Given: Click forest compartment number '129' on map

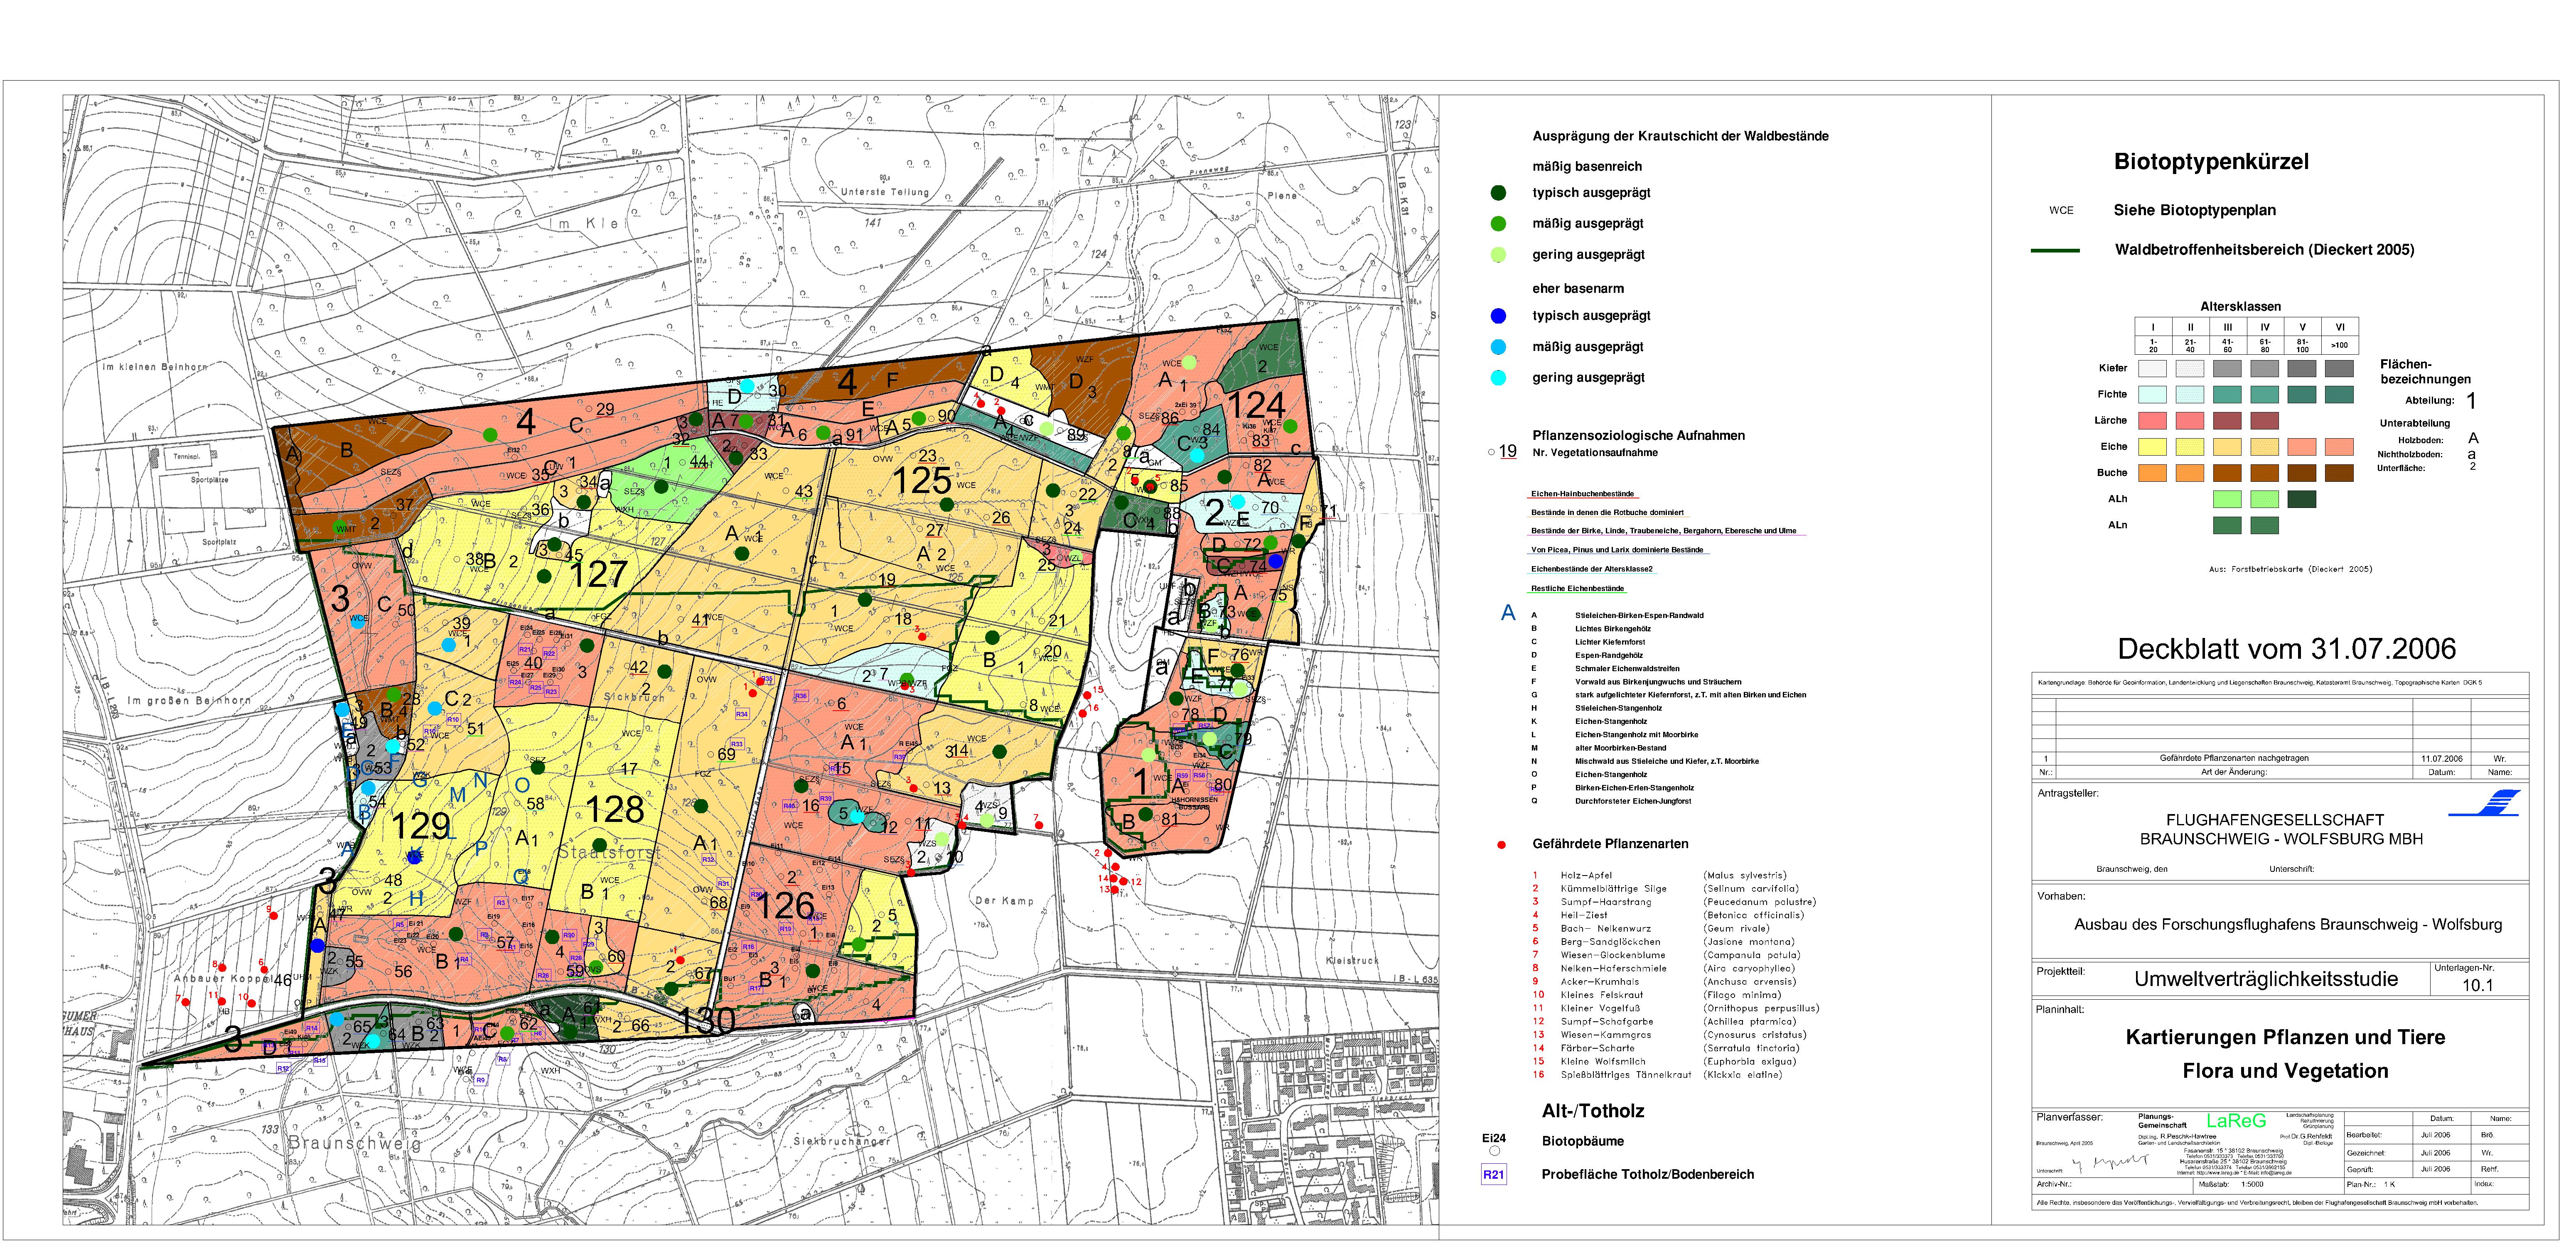Looking at the screenshot, I should [420, 826].
